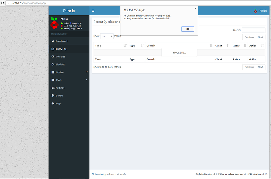Click the Help question mark icon

pos(52,103)
